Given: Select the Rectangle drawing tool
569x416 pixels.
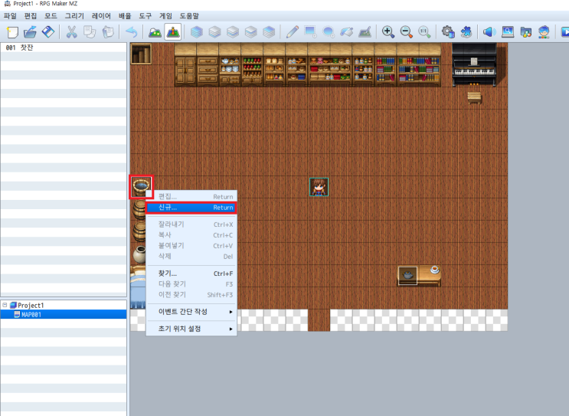Looking at the screenshot, I should (x=310, y=32).
